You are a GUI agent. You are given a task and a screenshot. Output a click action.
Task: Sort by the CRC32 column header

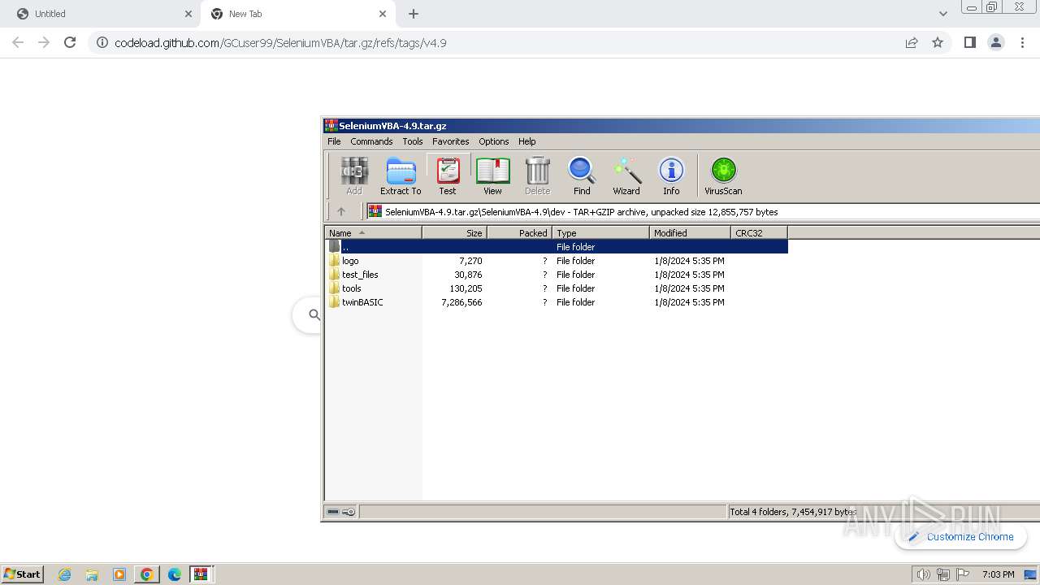point(759,232)
